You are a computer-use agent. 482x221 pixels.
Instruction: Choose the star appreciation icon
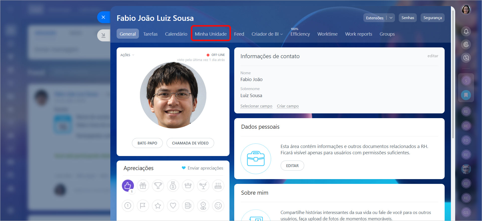pos(158,206)
